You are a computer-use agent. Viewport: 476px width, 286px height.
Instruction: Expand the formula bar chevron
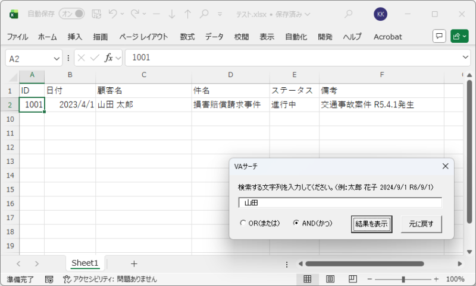465,58
